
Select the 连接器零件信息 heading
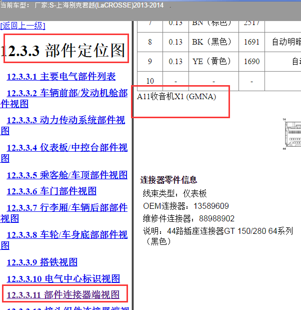pos(168,180)
